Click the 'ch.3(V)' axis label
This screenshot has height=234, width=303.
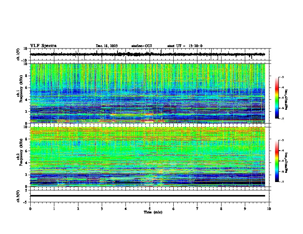[x=18, y=197]
